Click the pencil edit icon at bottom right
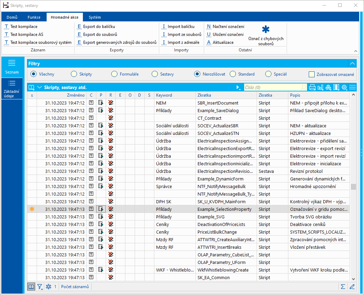 point(352,286)
